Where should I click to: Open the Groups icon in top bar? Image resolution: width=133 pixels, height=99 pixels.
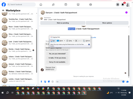pyautogui.click(x=90, y=5)
